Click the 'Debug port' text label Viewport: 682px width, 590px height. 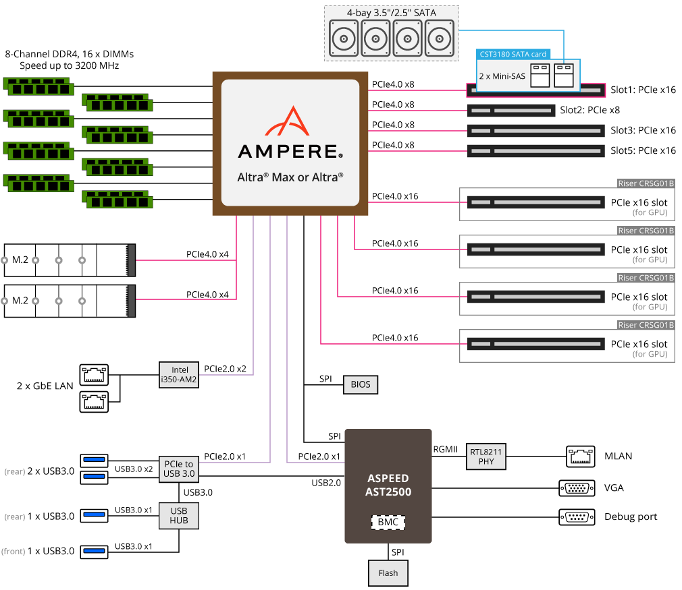coord(631,517)
